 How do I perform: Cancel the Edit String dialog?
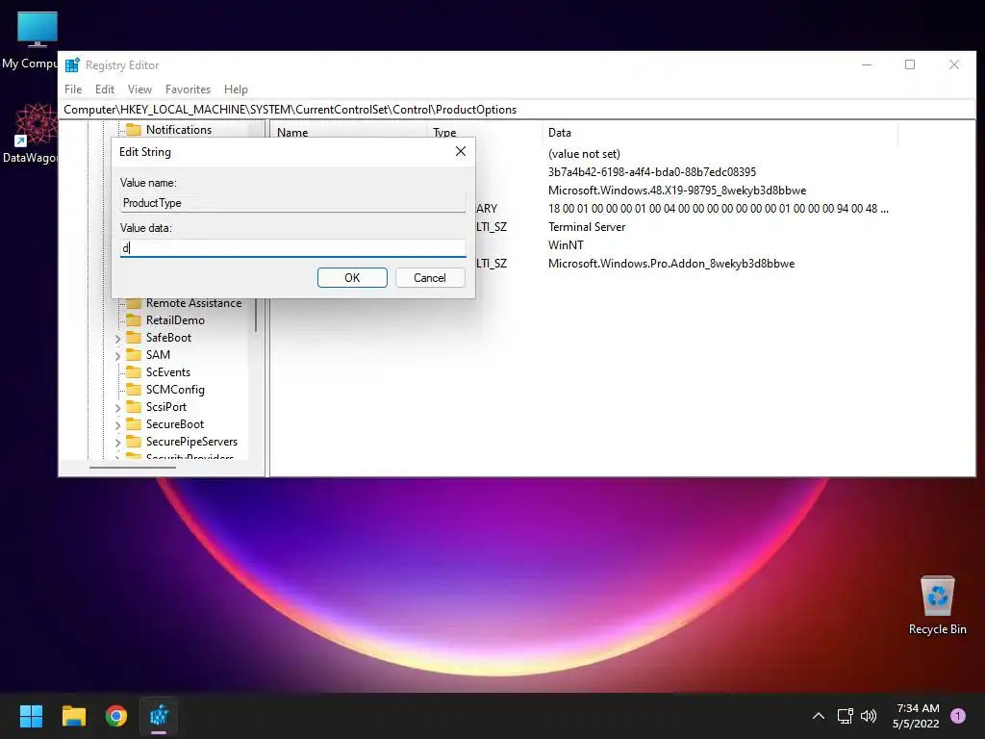pos(430,278)
